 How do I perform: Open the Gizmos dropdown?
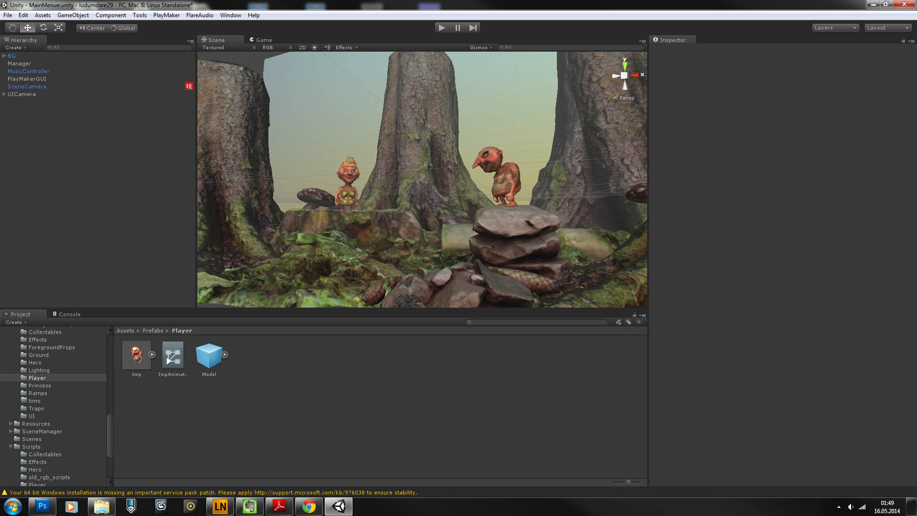[x=481, y=47]
